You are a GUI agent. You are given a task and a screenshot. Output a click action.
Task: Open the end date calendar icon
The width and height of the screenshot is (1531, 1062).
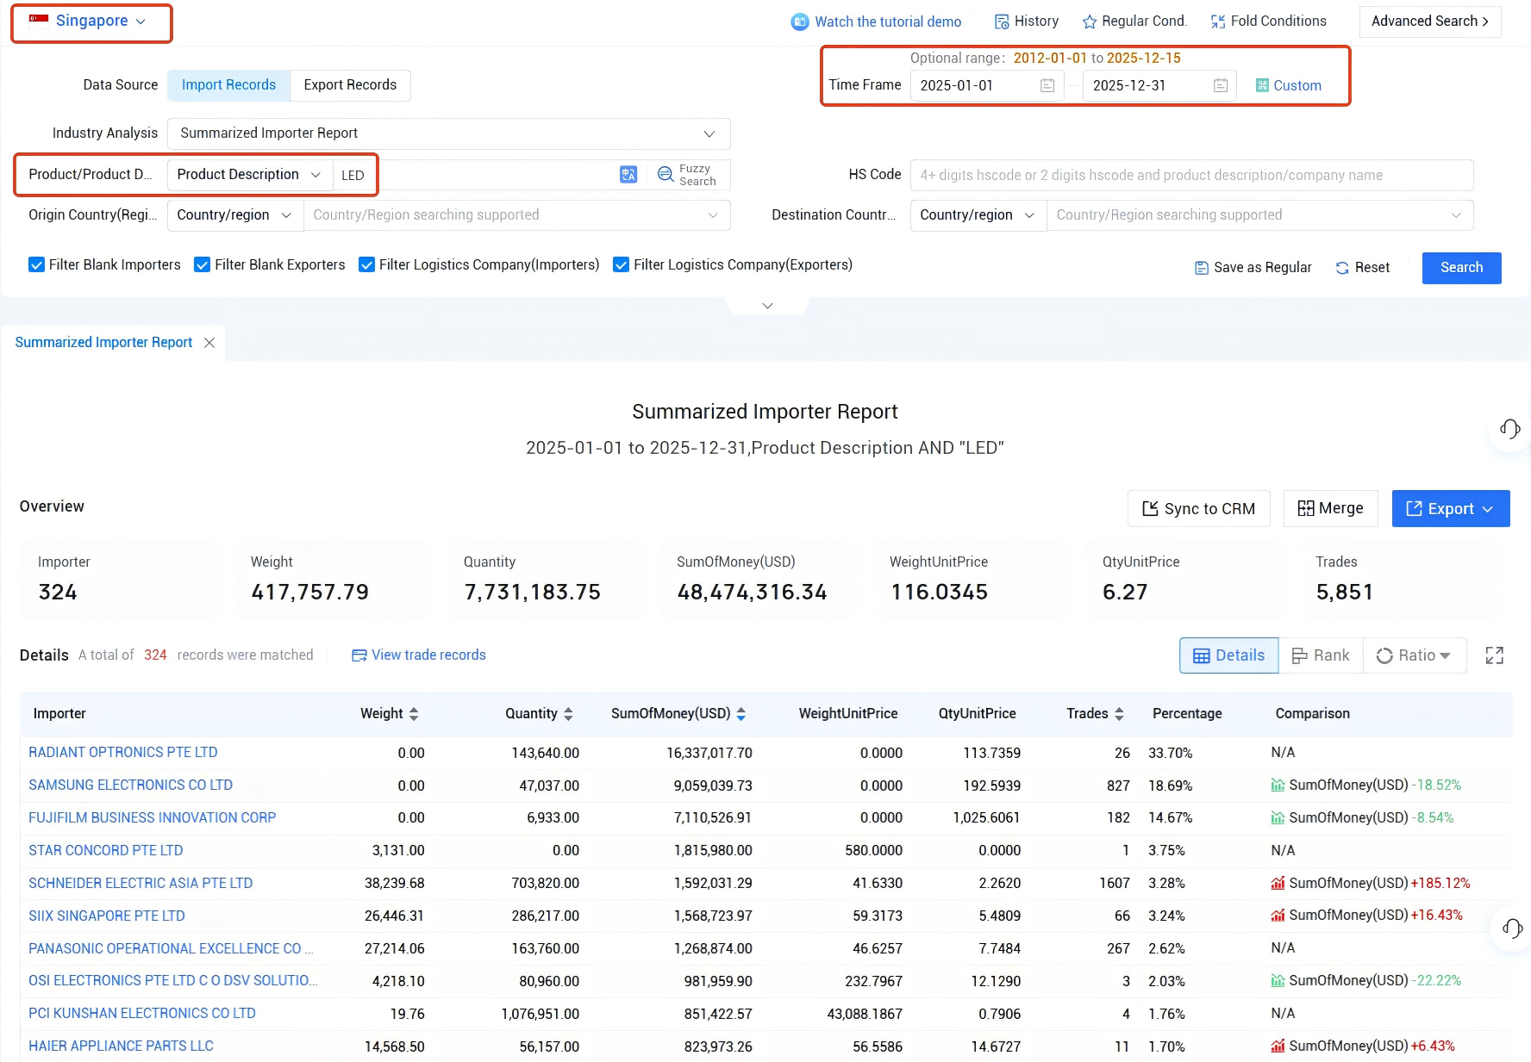[x=1221, y=85]
